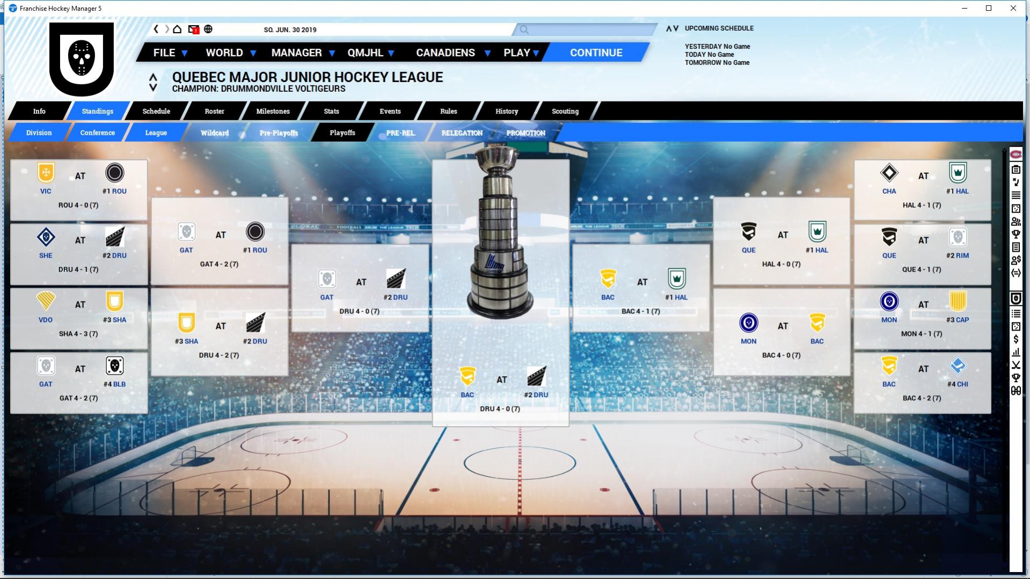Expand the FILE dropdown menu
1030x579 pixels.
[x=170, y=53]
